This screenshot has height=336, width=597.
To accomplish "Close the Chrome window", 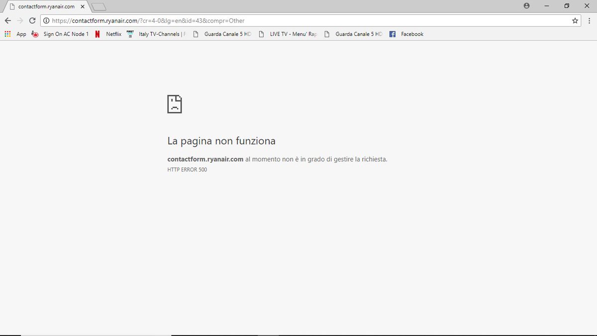I will (586, 6).
